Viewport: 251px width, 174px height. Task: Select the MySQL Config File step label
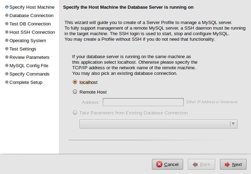(x=29, y=65)
